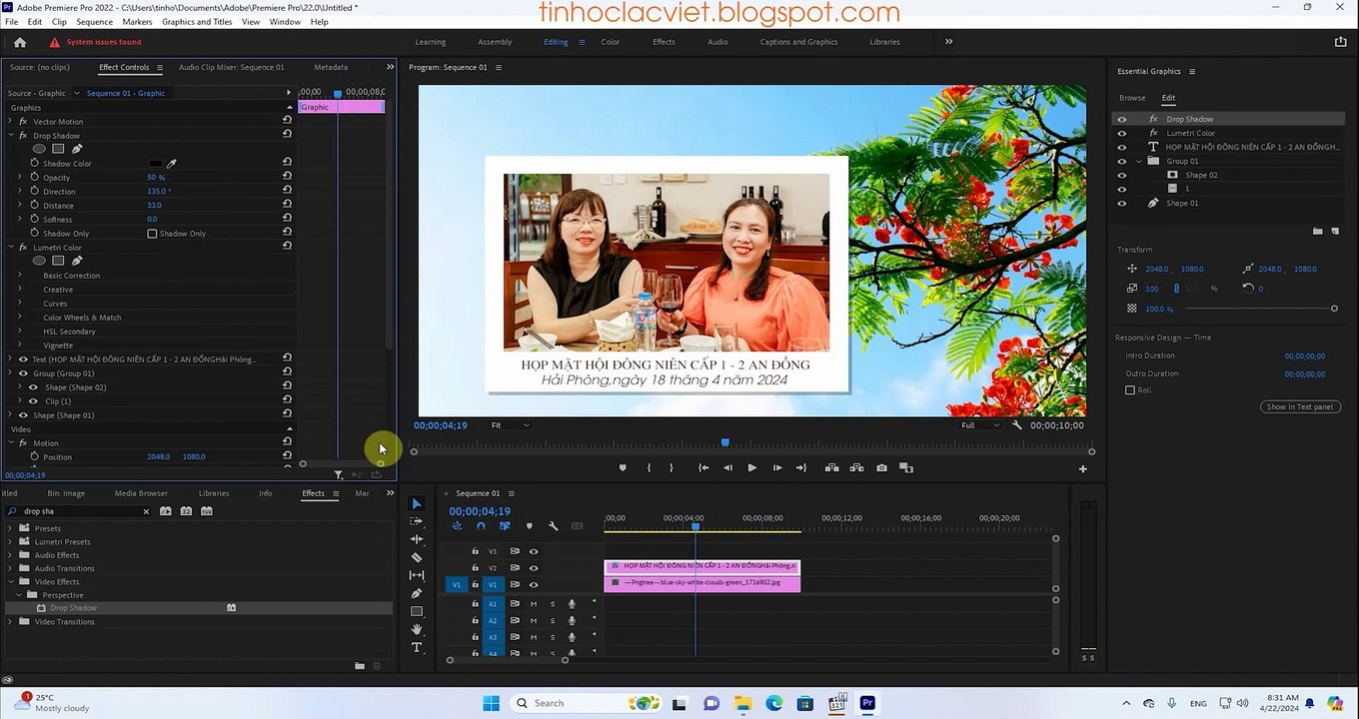Select the Type tool
This screenshot has height=719, width=1359.
417,647
